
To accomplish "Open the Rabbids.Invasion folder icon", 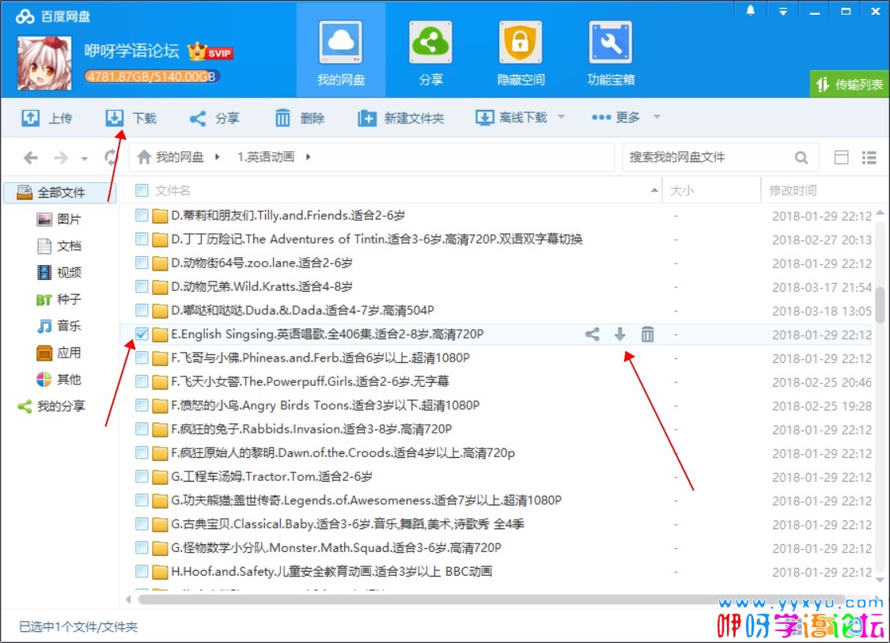I will pyautogui.click(x=160, y=429).
